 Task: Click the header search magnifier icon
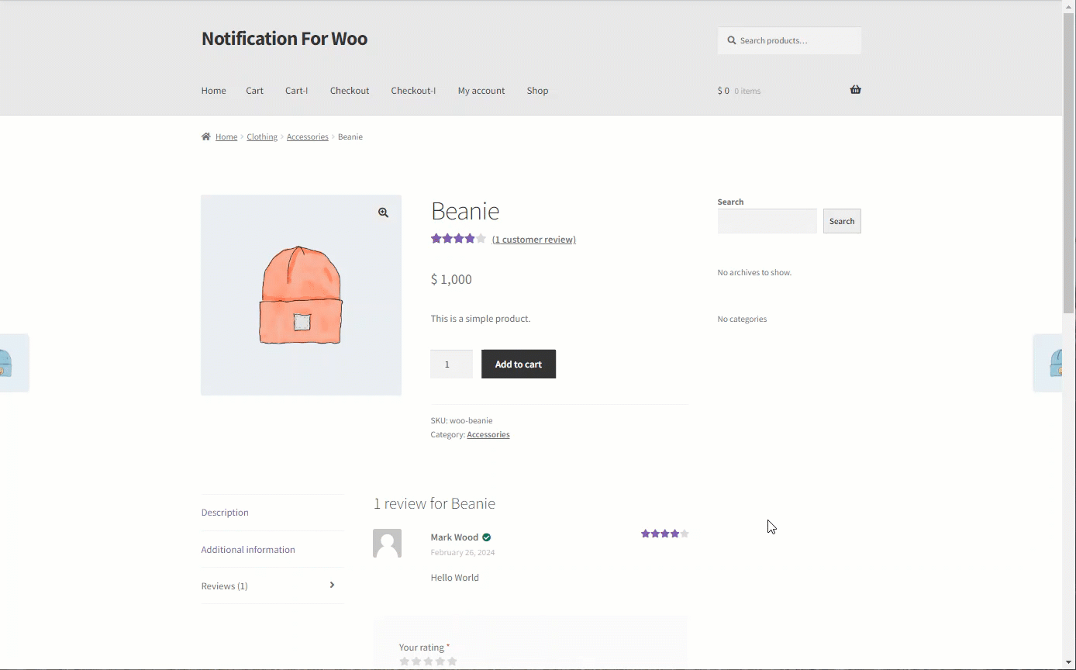click(x=731, y=40)
